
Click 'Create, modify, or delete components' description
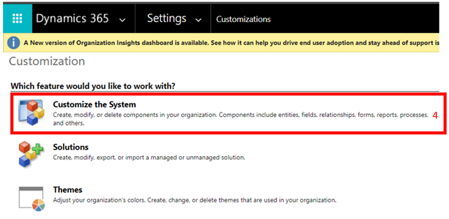point(241,120)
